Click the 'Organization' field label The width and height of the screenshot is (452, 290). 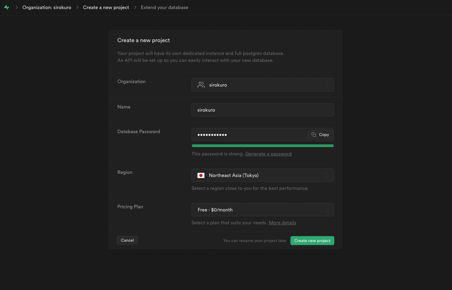click(x=132, y=81)
